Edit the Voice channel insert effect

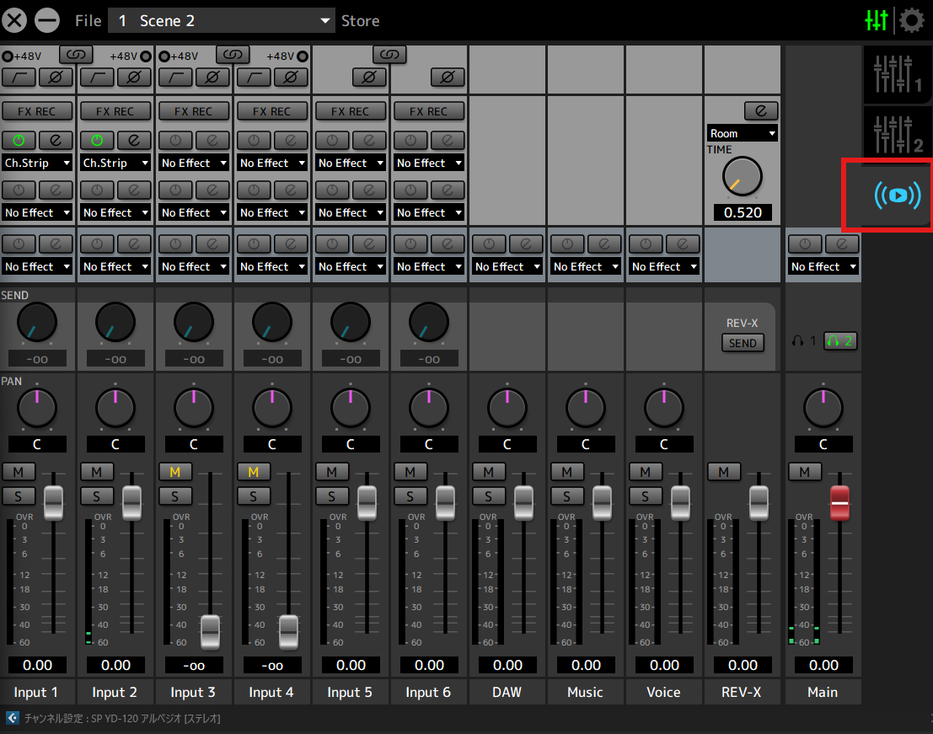pyautogui.click(x=683, y=244)
